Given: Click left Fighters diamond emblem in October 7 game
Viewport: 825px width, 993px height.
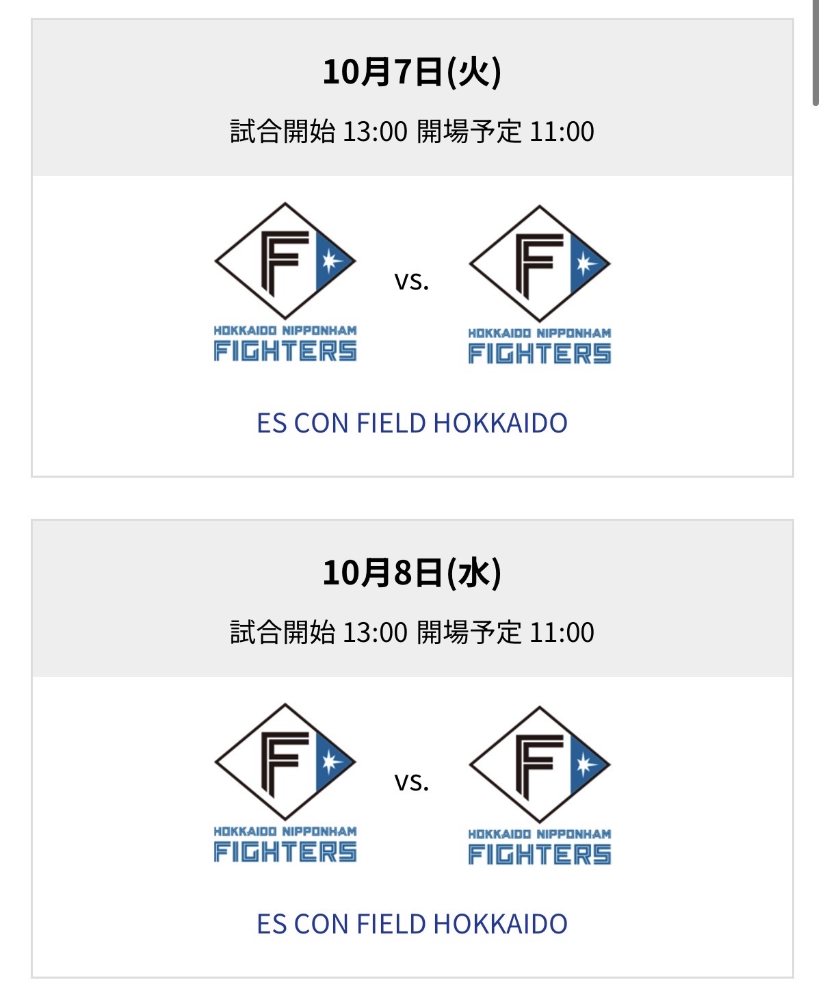Looking at the screenshot, I should click(x=285, y=261).
